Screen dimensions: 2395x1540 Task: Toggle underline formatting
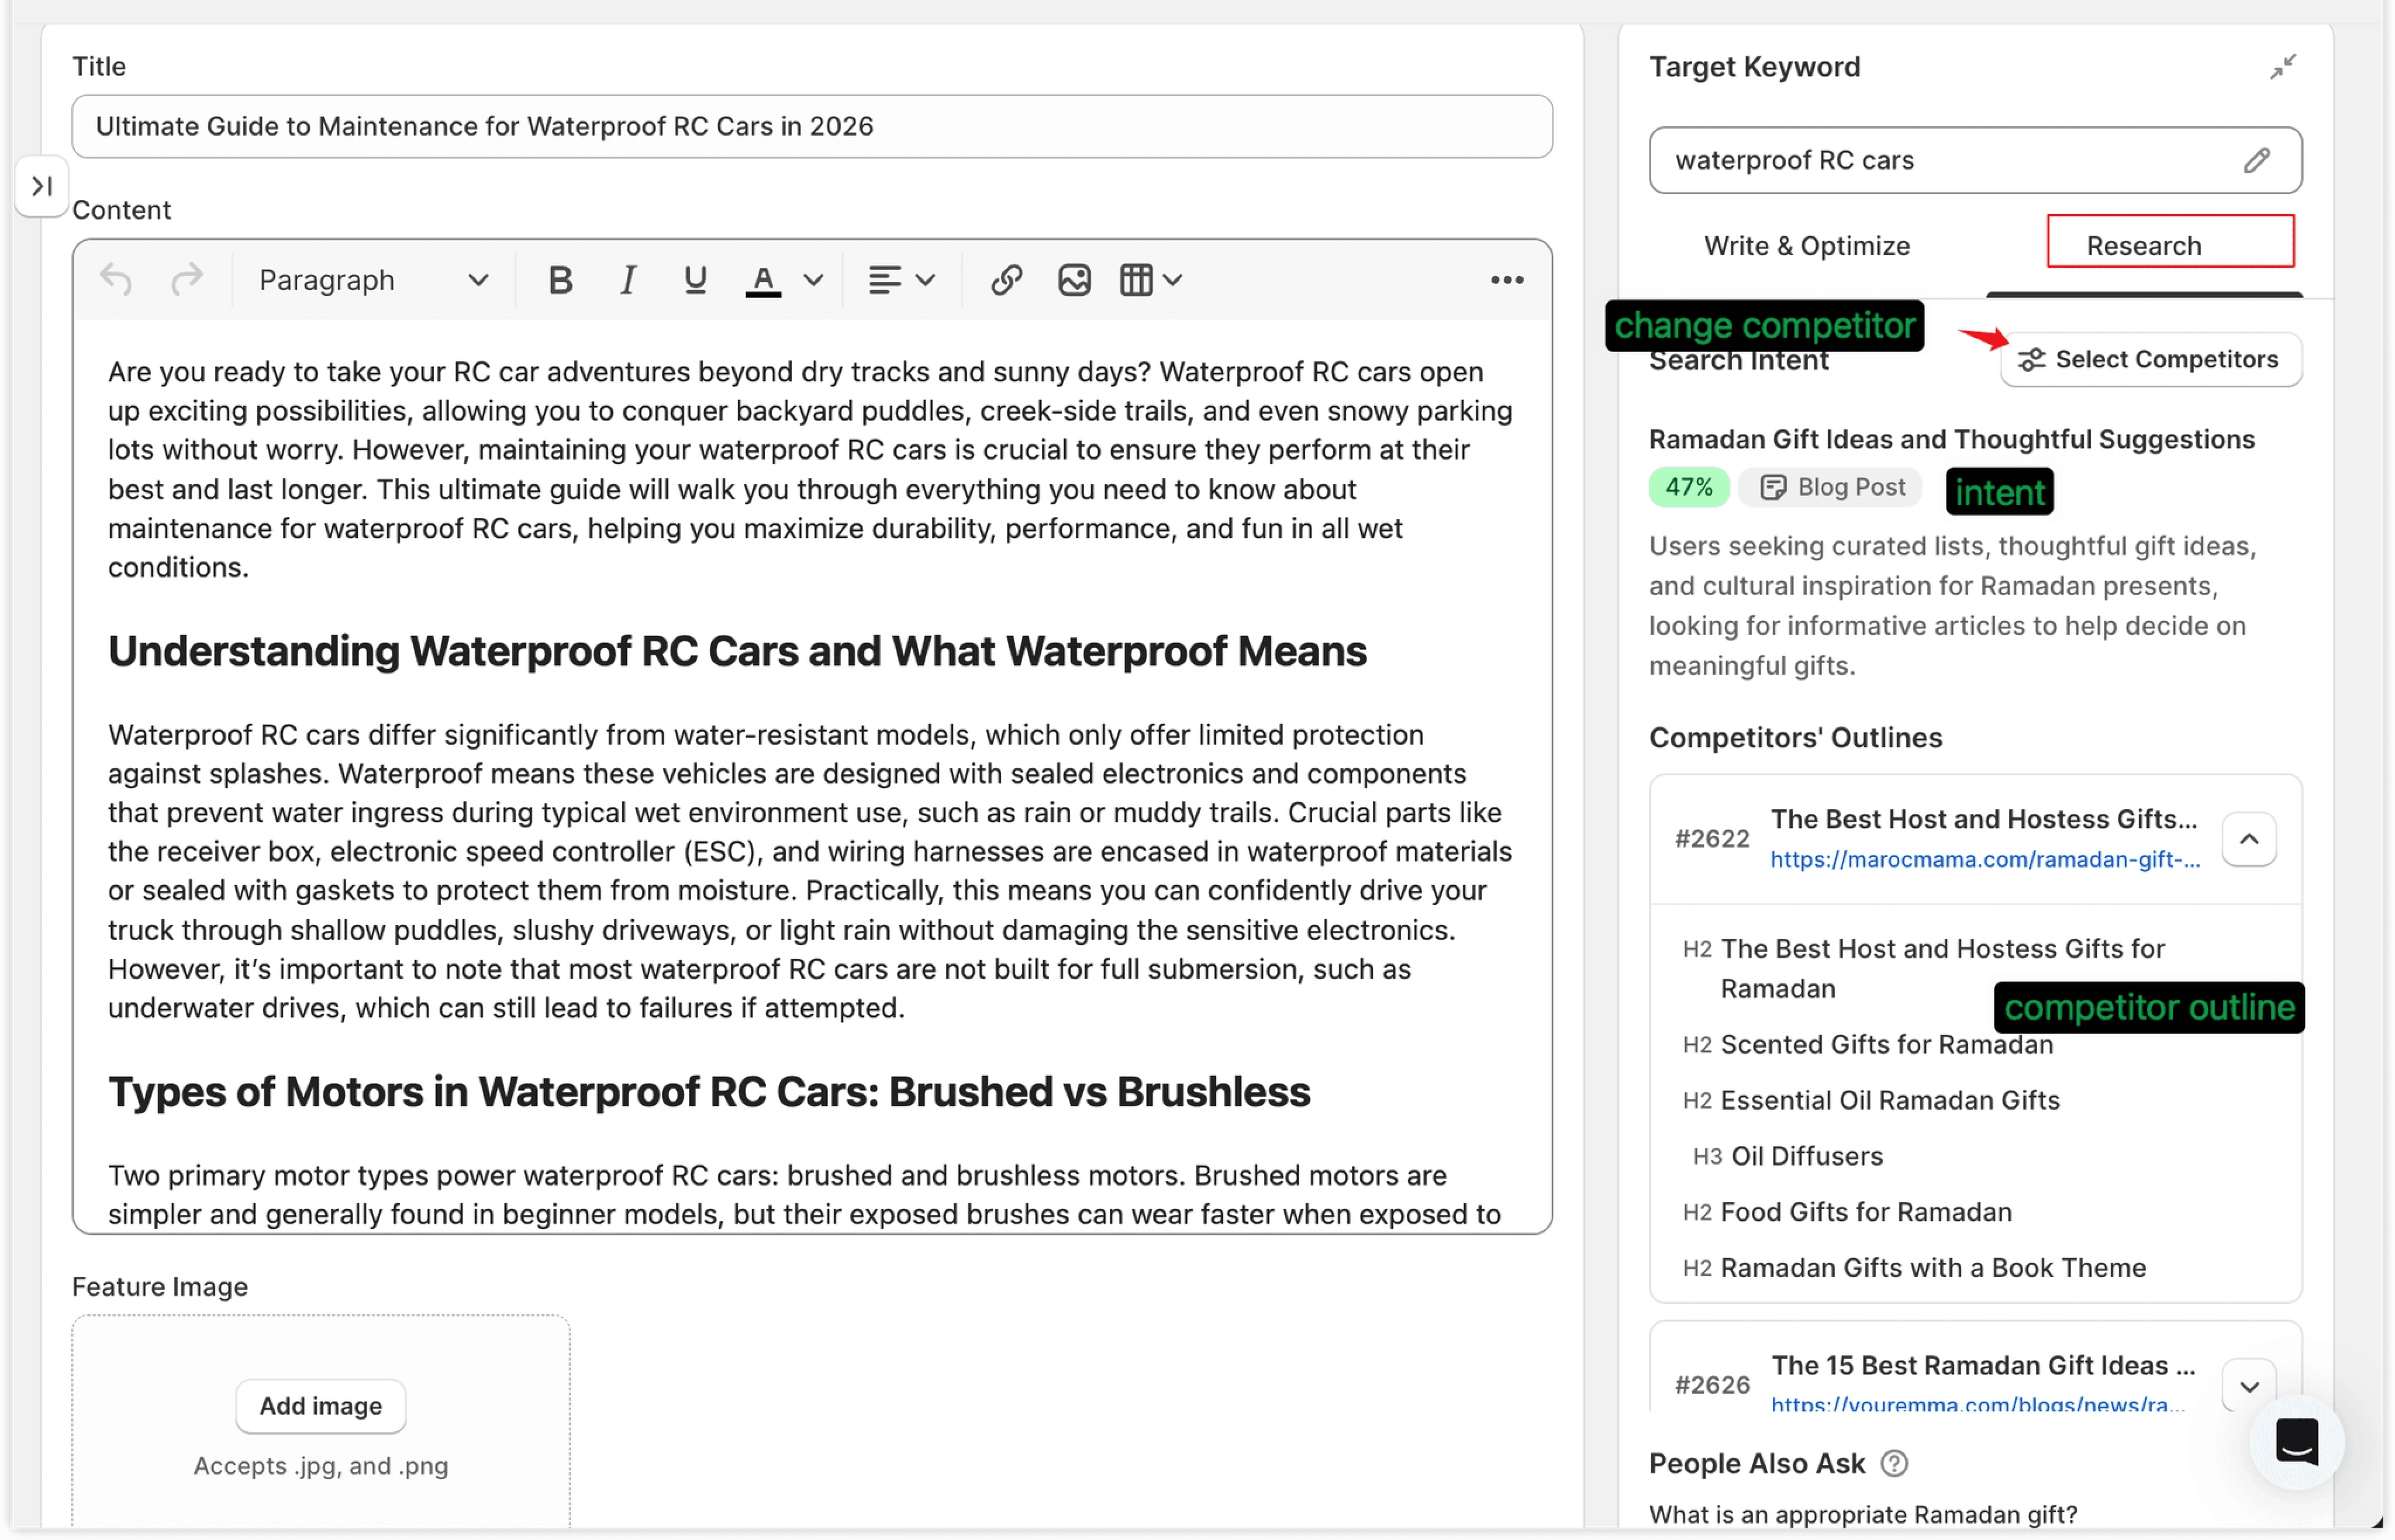(695, 280)
